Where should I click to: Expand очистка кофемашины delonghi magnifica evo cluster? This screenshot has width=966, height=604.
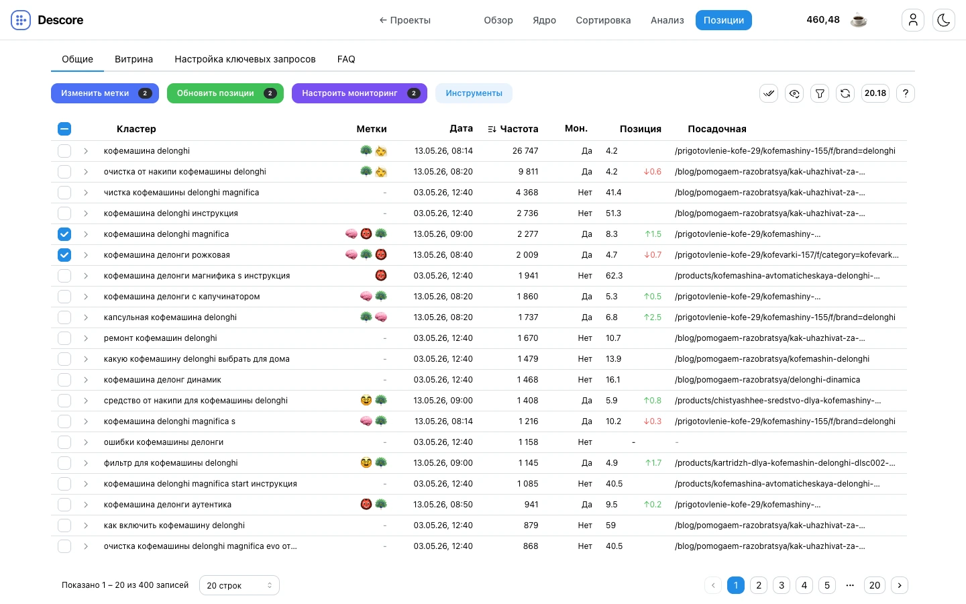86,546
